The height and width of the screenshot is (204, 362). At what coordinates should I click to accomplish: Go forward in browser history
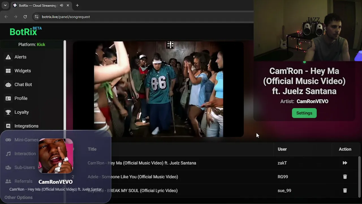[x=16, y=17]
